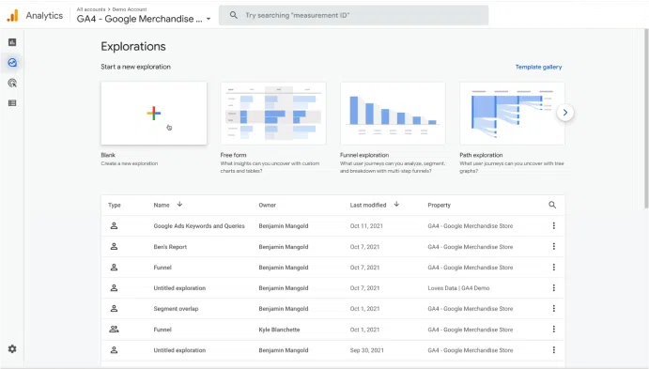
Task: Open the Template gallery link
Action: tap(538, 67)
